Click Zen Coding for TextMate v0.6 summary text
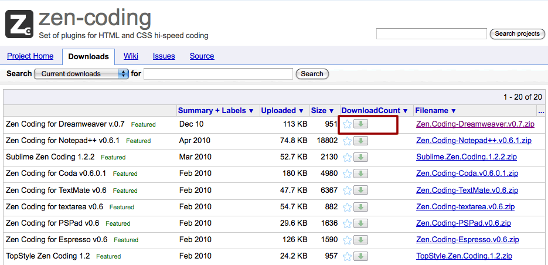548x265 pixels. click(x=56, y=190)
